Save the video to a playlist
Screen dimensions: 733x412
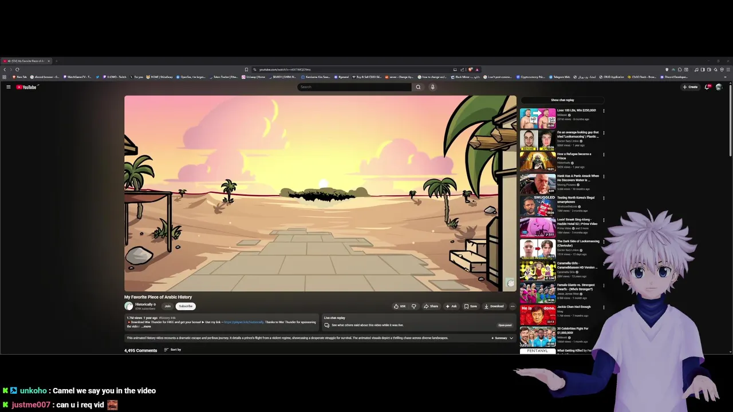click(x=471, y=306)
